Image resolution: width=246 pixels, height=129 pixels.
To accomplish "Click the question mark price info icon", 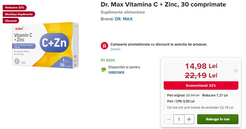I will click(236, 71).
